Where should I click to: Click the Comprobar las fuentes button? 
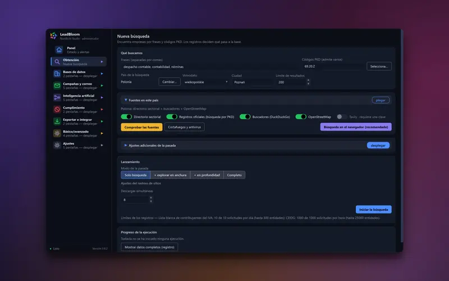[x=141, y=127]
